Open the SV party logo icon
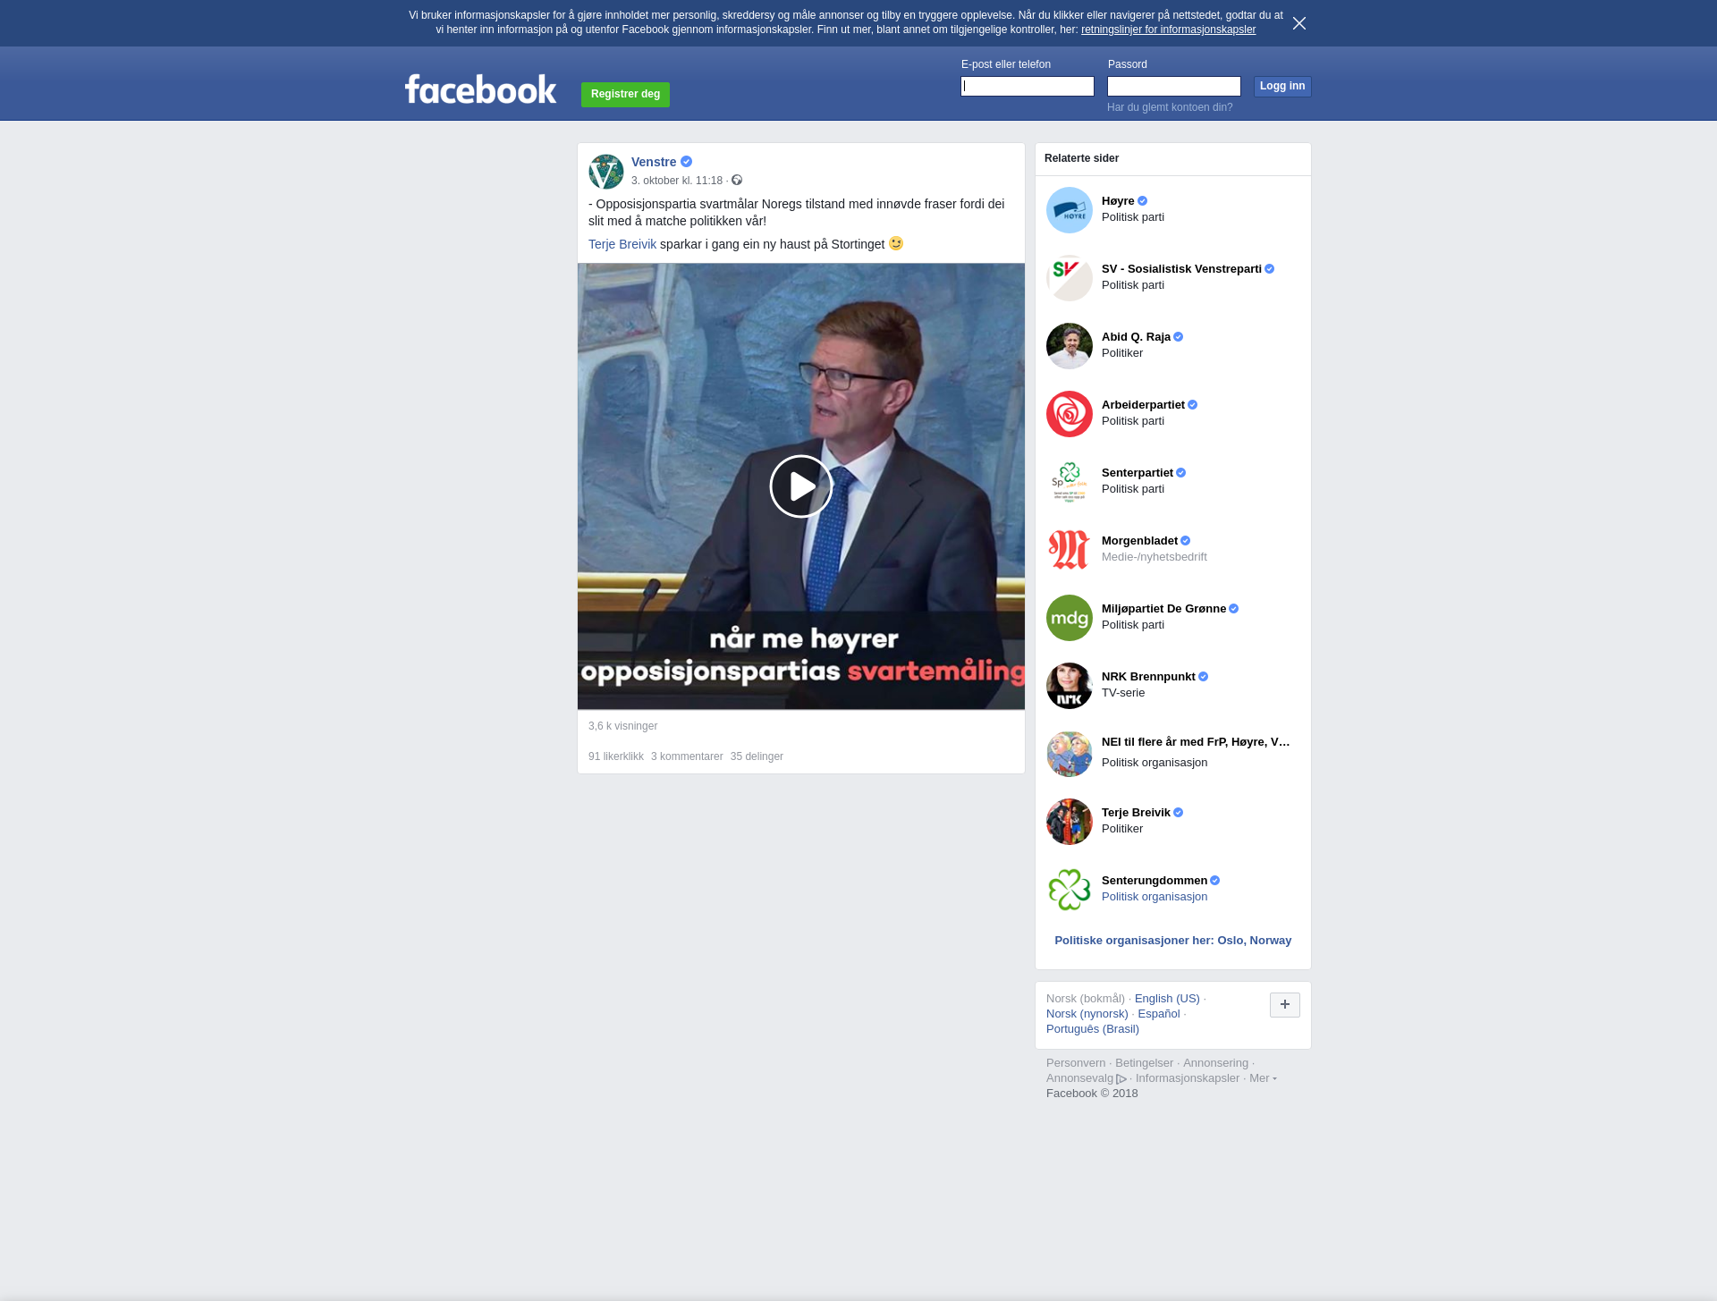This screenshot has width=1717, height=1301. point(1070,278)
